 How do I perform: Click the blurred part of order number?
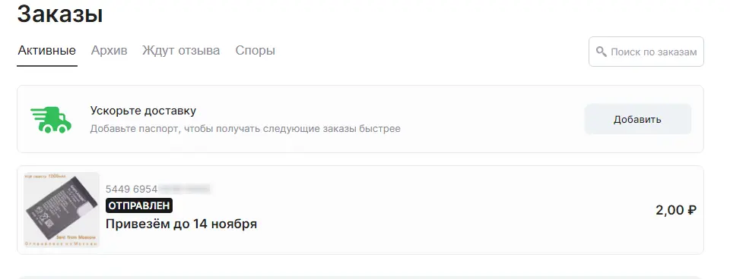(x=184, y=189)
